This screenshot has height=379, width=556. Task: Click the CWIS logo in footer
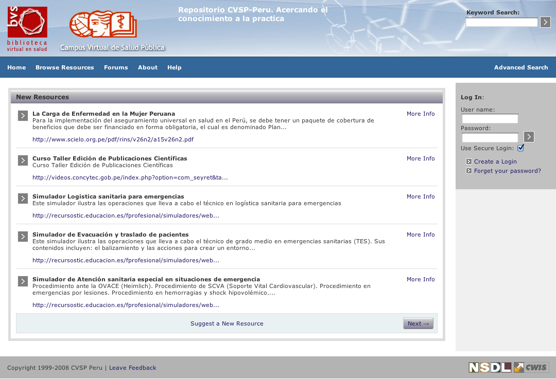point(531,367)
